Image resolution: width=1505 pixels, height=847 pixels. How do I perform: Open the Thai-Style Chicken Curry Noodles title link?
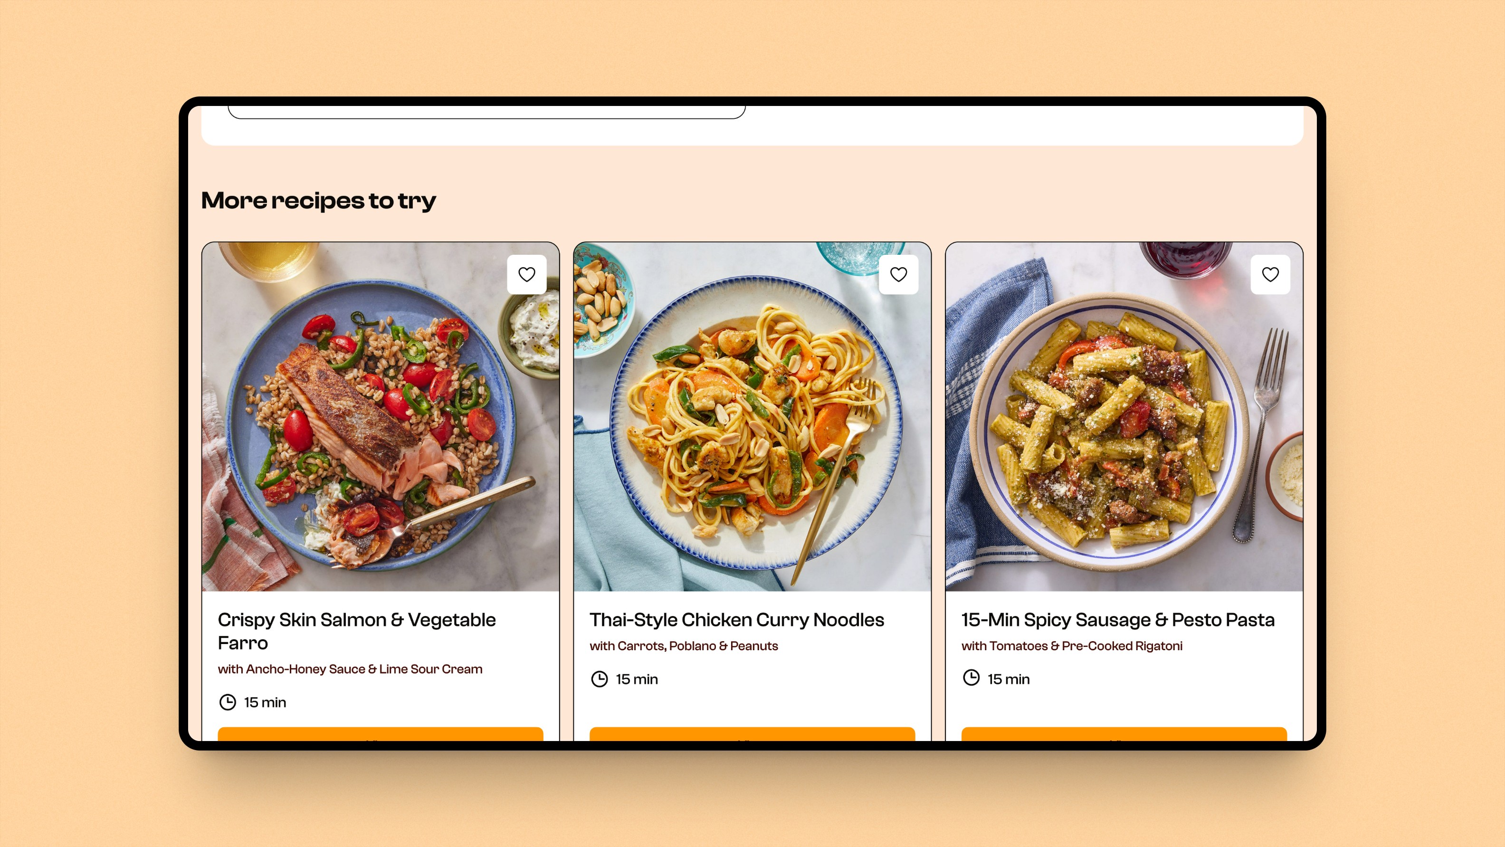(737, 620)
